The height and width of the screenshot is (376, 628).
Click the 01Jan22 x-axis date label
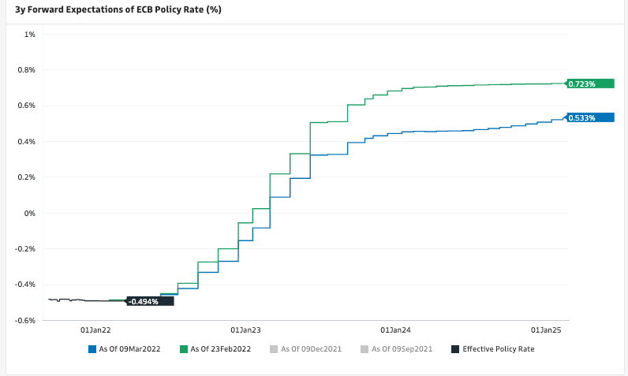coord(96,329)
